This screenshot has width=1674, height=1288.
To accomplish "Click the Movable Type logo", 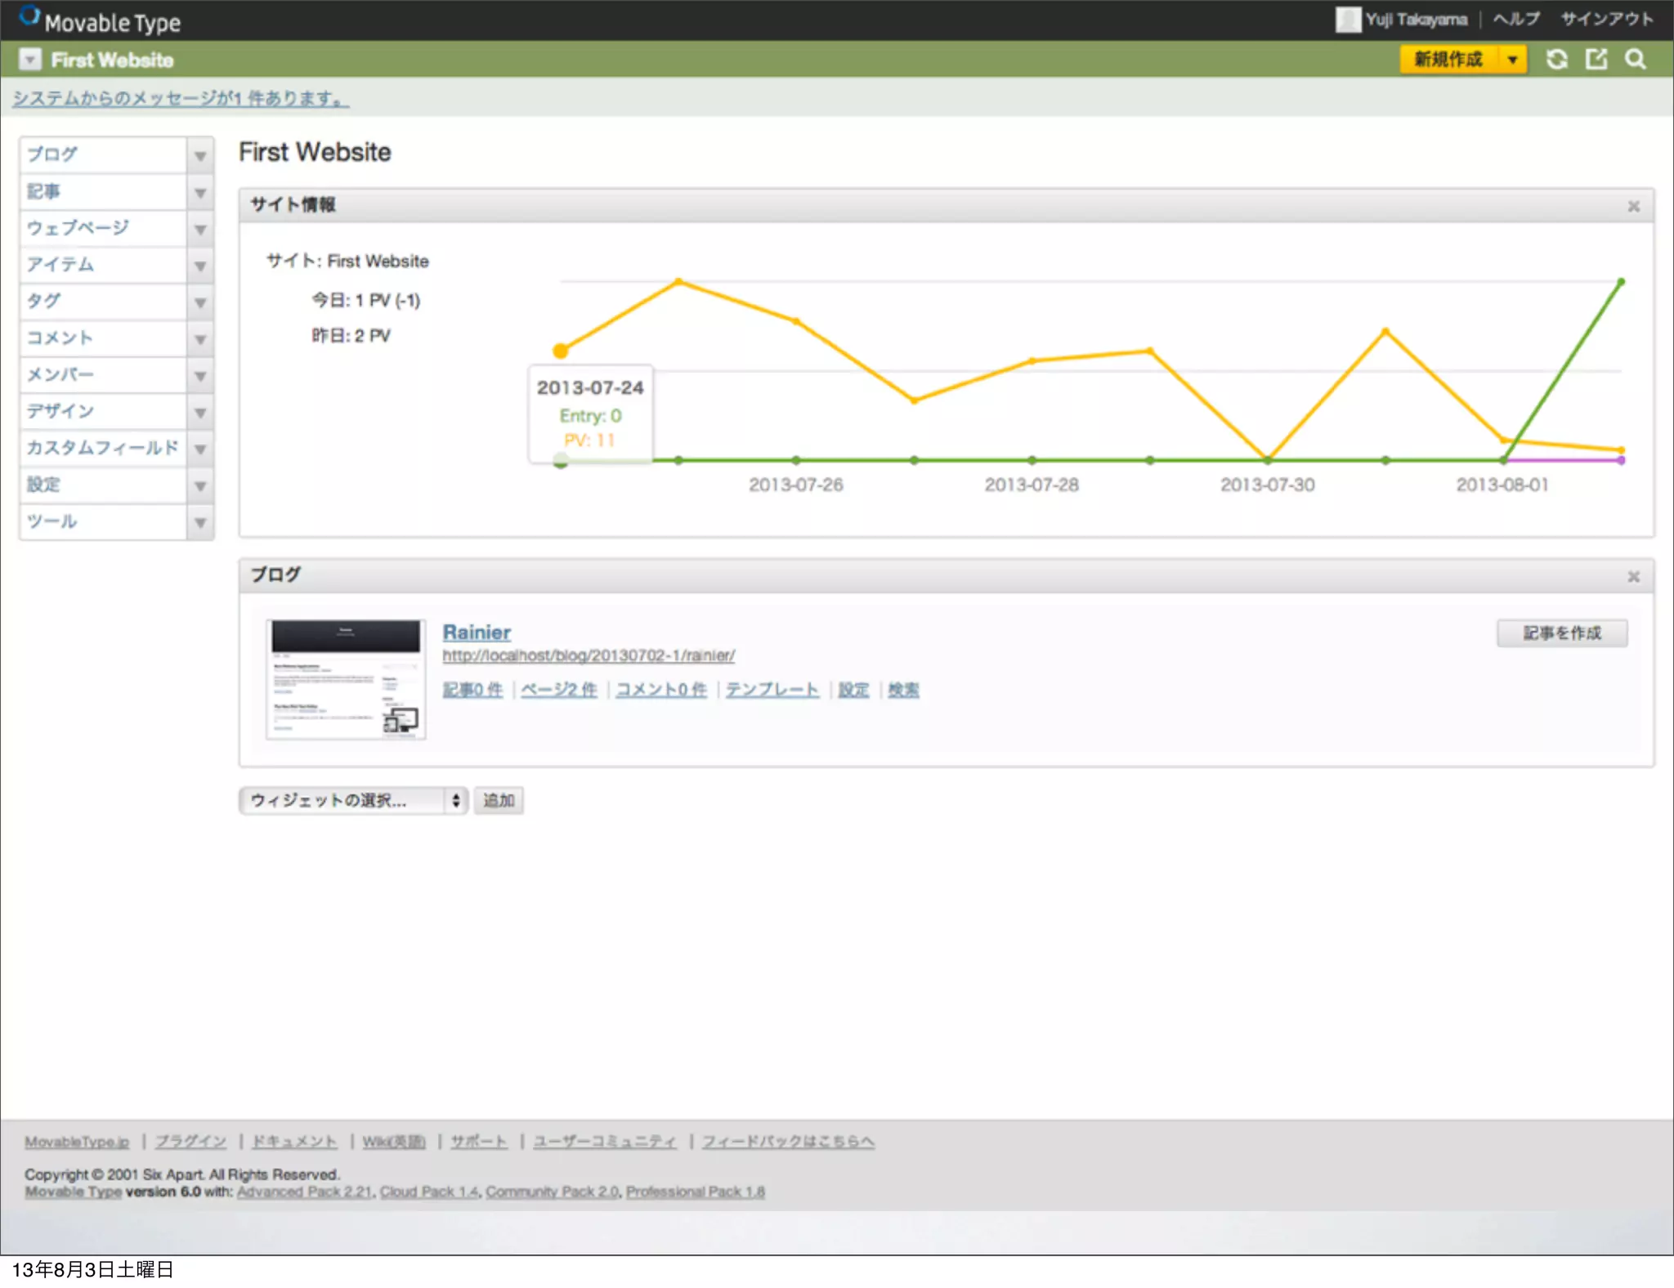I will point(100,21).
